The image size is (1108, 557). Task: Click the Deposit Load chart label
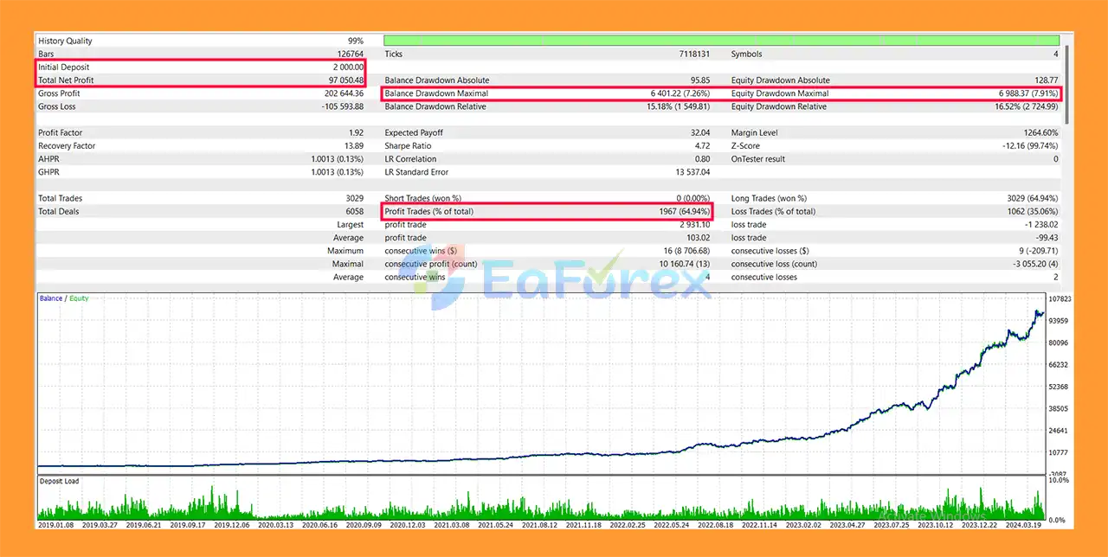point(60,481)
